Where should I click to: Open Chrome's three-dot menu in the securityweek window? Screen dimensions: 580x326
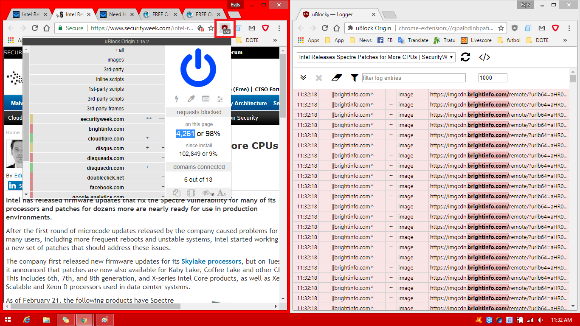(279, 28)
